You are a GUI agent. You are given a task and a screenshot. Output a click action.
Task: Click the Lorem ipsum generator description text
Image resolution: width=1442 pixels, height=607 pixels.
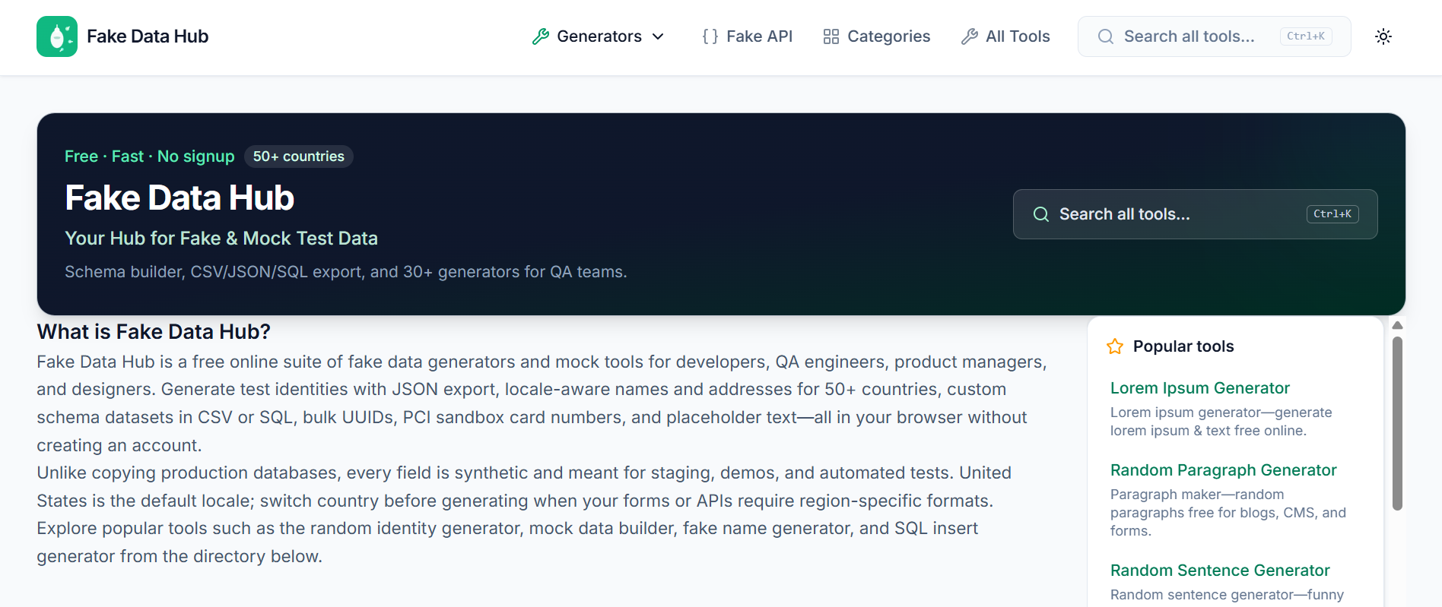[1221, 422]
